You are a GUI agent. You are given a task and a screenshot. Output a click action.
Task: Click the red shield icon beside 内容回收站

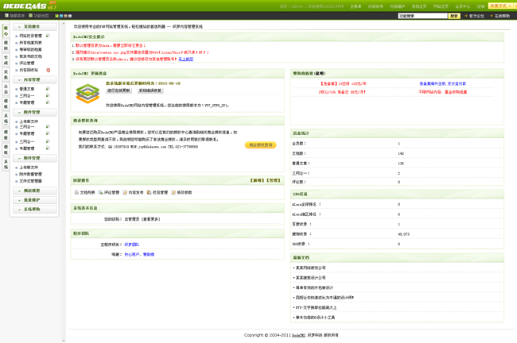pyautogui.click(x=49, y=70)
